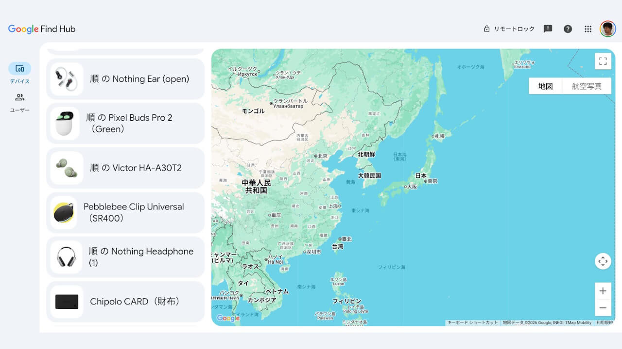Zoom out on the map
The height and width of the screenshot is (349, 622).
603,308
